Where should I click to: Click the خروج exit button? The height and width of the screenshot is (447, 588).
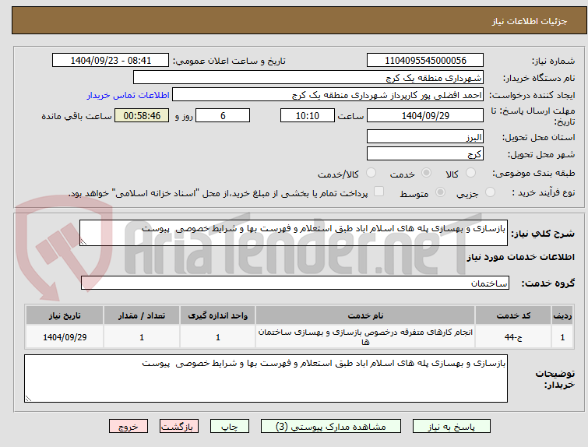(x=129, y=427)
